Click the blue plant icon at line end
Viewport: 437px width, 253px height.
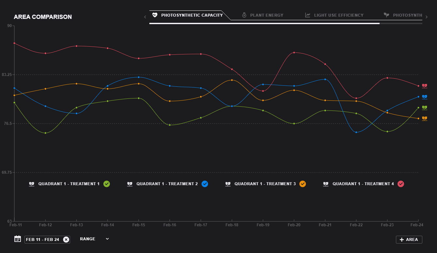pyautogui.click(x=425, y=97)
